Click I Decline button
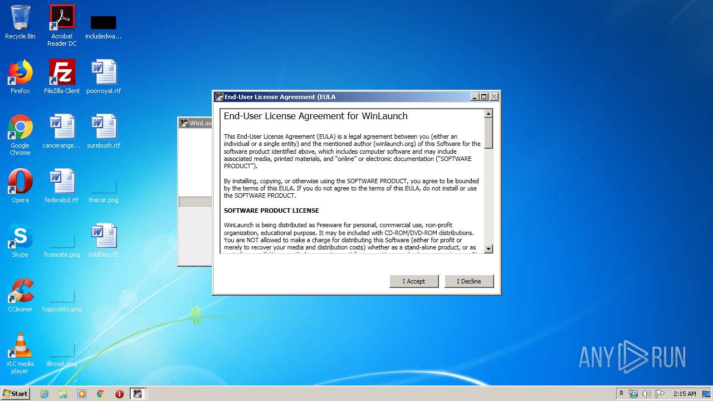 pos(469,281)
